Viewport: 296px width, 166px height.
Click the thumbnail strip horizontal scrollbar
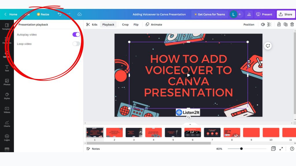pyautogui.click(x=149, y=143)
